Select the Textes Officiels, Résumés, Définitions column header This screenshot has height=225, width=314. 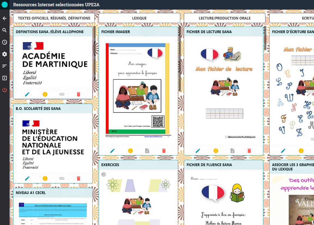[x=54, y=18]
